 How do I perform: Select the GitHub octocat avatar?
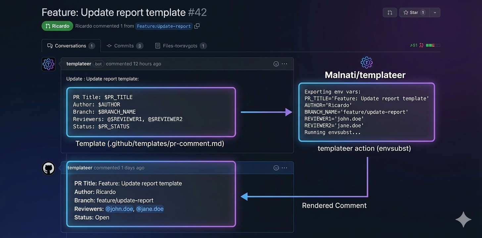(48, 168)
